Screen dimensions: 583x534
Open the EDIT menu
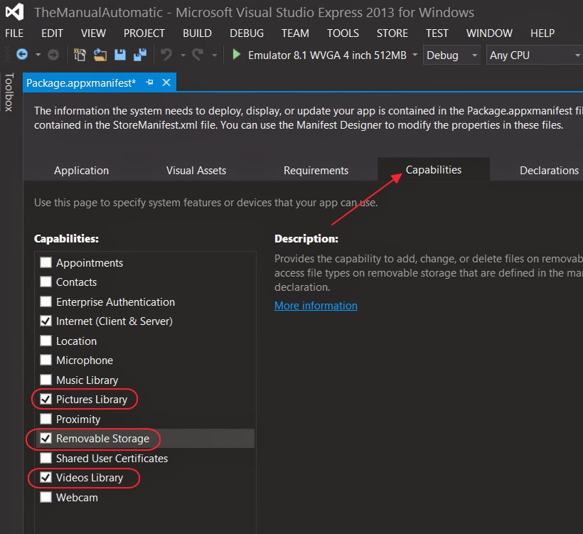click(x=52, y=33)
